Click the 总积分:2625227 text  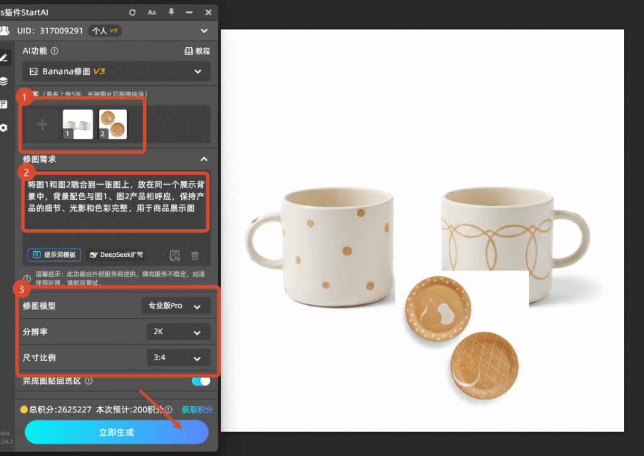click(x=60, y=410)
